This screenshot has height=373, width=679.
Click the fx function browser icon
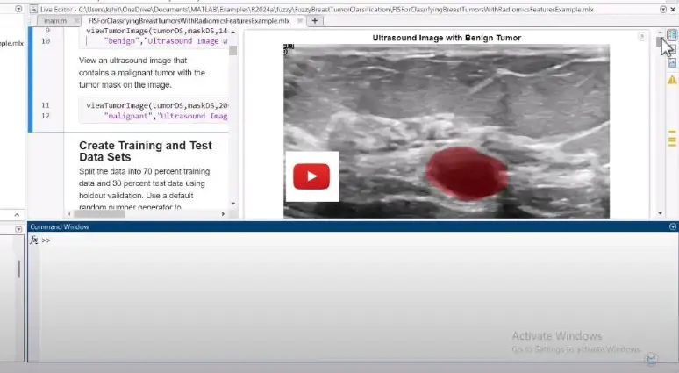point(34,240)
